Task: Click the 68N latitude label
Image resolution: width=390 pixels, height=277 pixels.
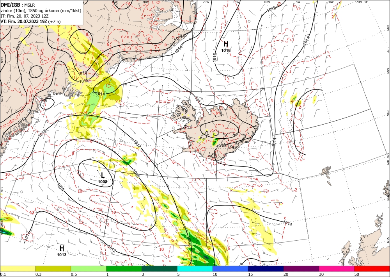Action: tap(388, 27)
